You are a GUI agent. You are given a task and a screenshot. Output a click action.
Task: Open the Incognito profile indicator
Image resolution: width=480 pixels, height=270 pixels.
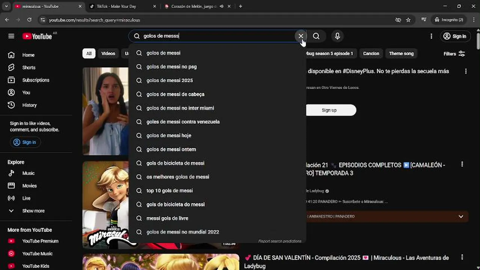(x=449, y=20)
